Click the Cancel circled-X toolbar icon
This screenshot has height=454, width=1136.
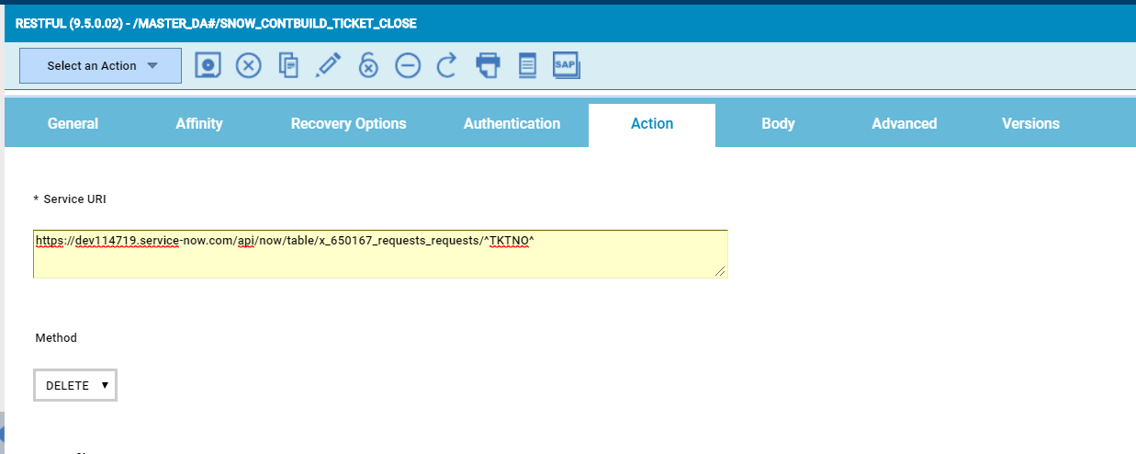coord(249,66)
